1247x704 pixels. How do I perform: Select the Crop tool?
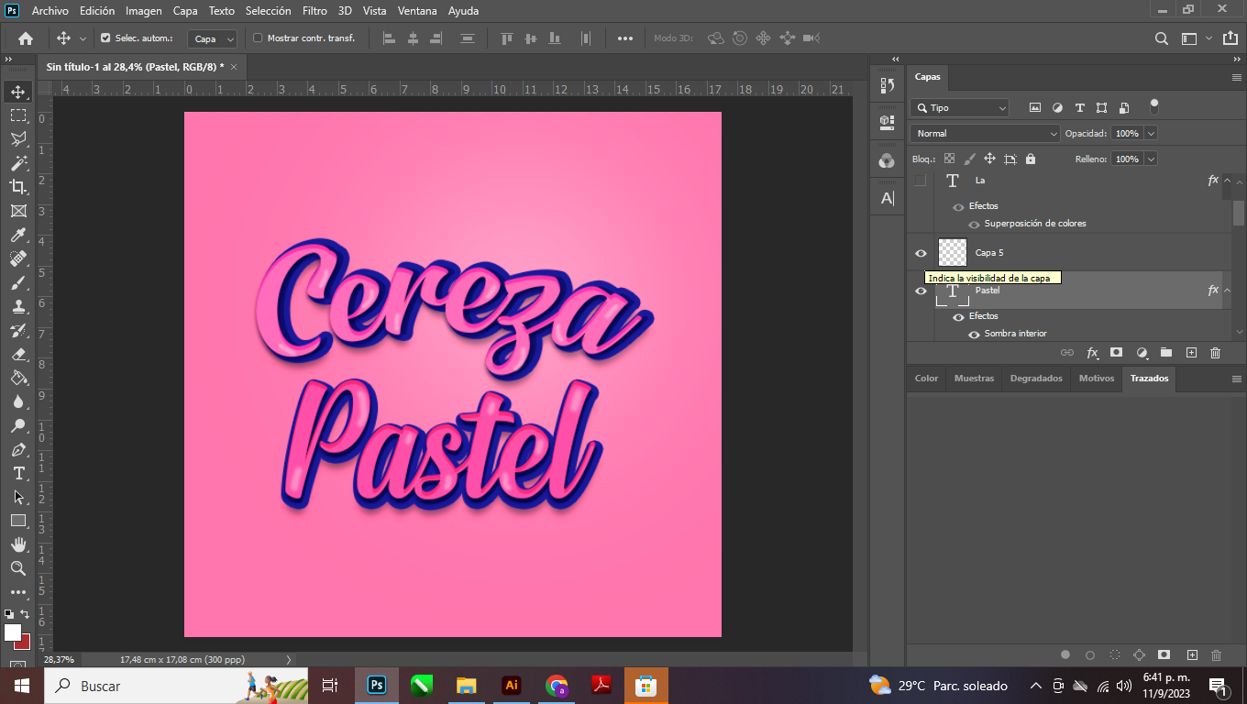(18, 187)
